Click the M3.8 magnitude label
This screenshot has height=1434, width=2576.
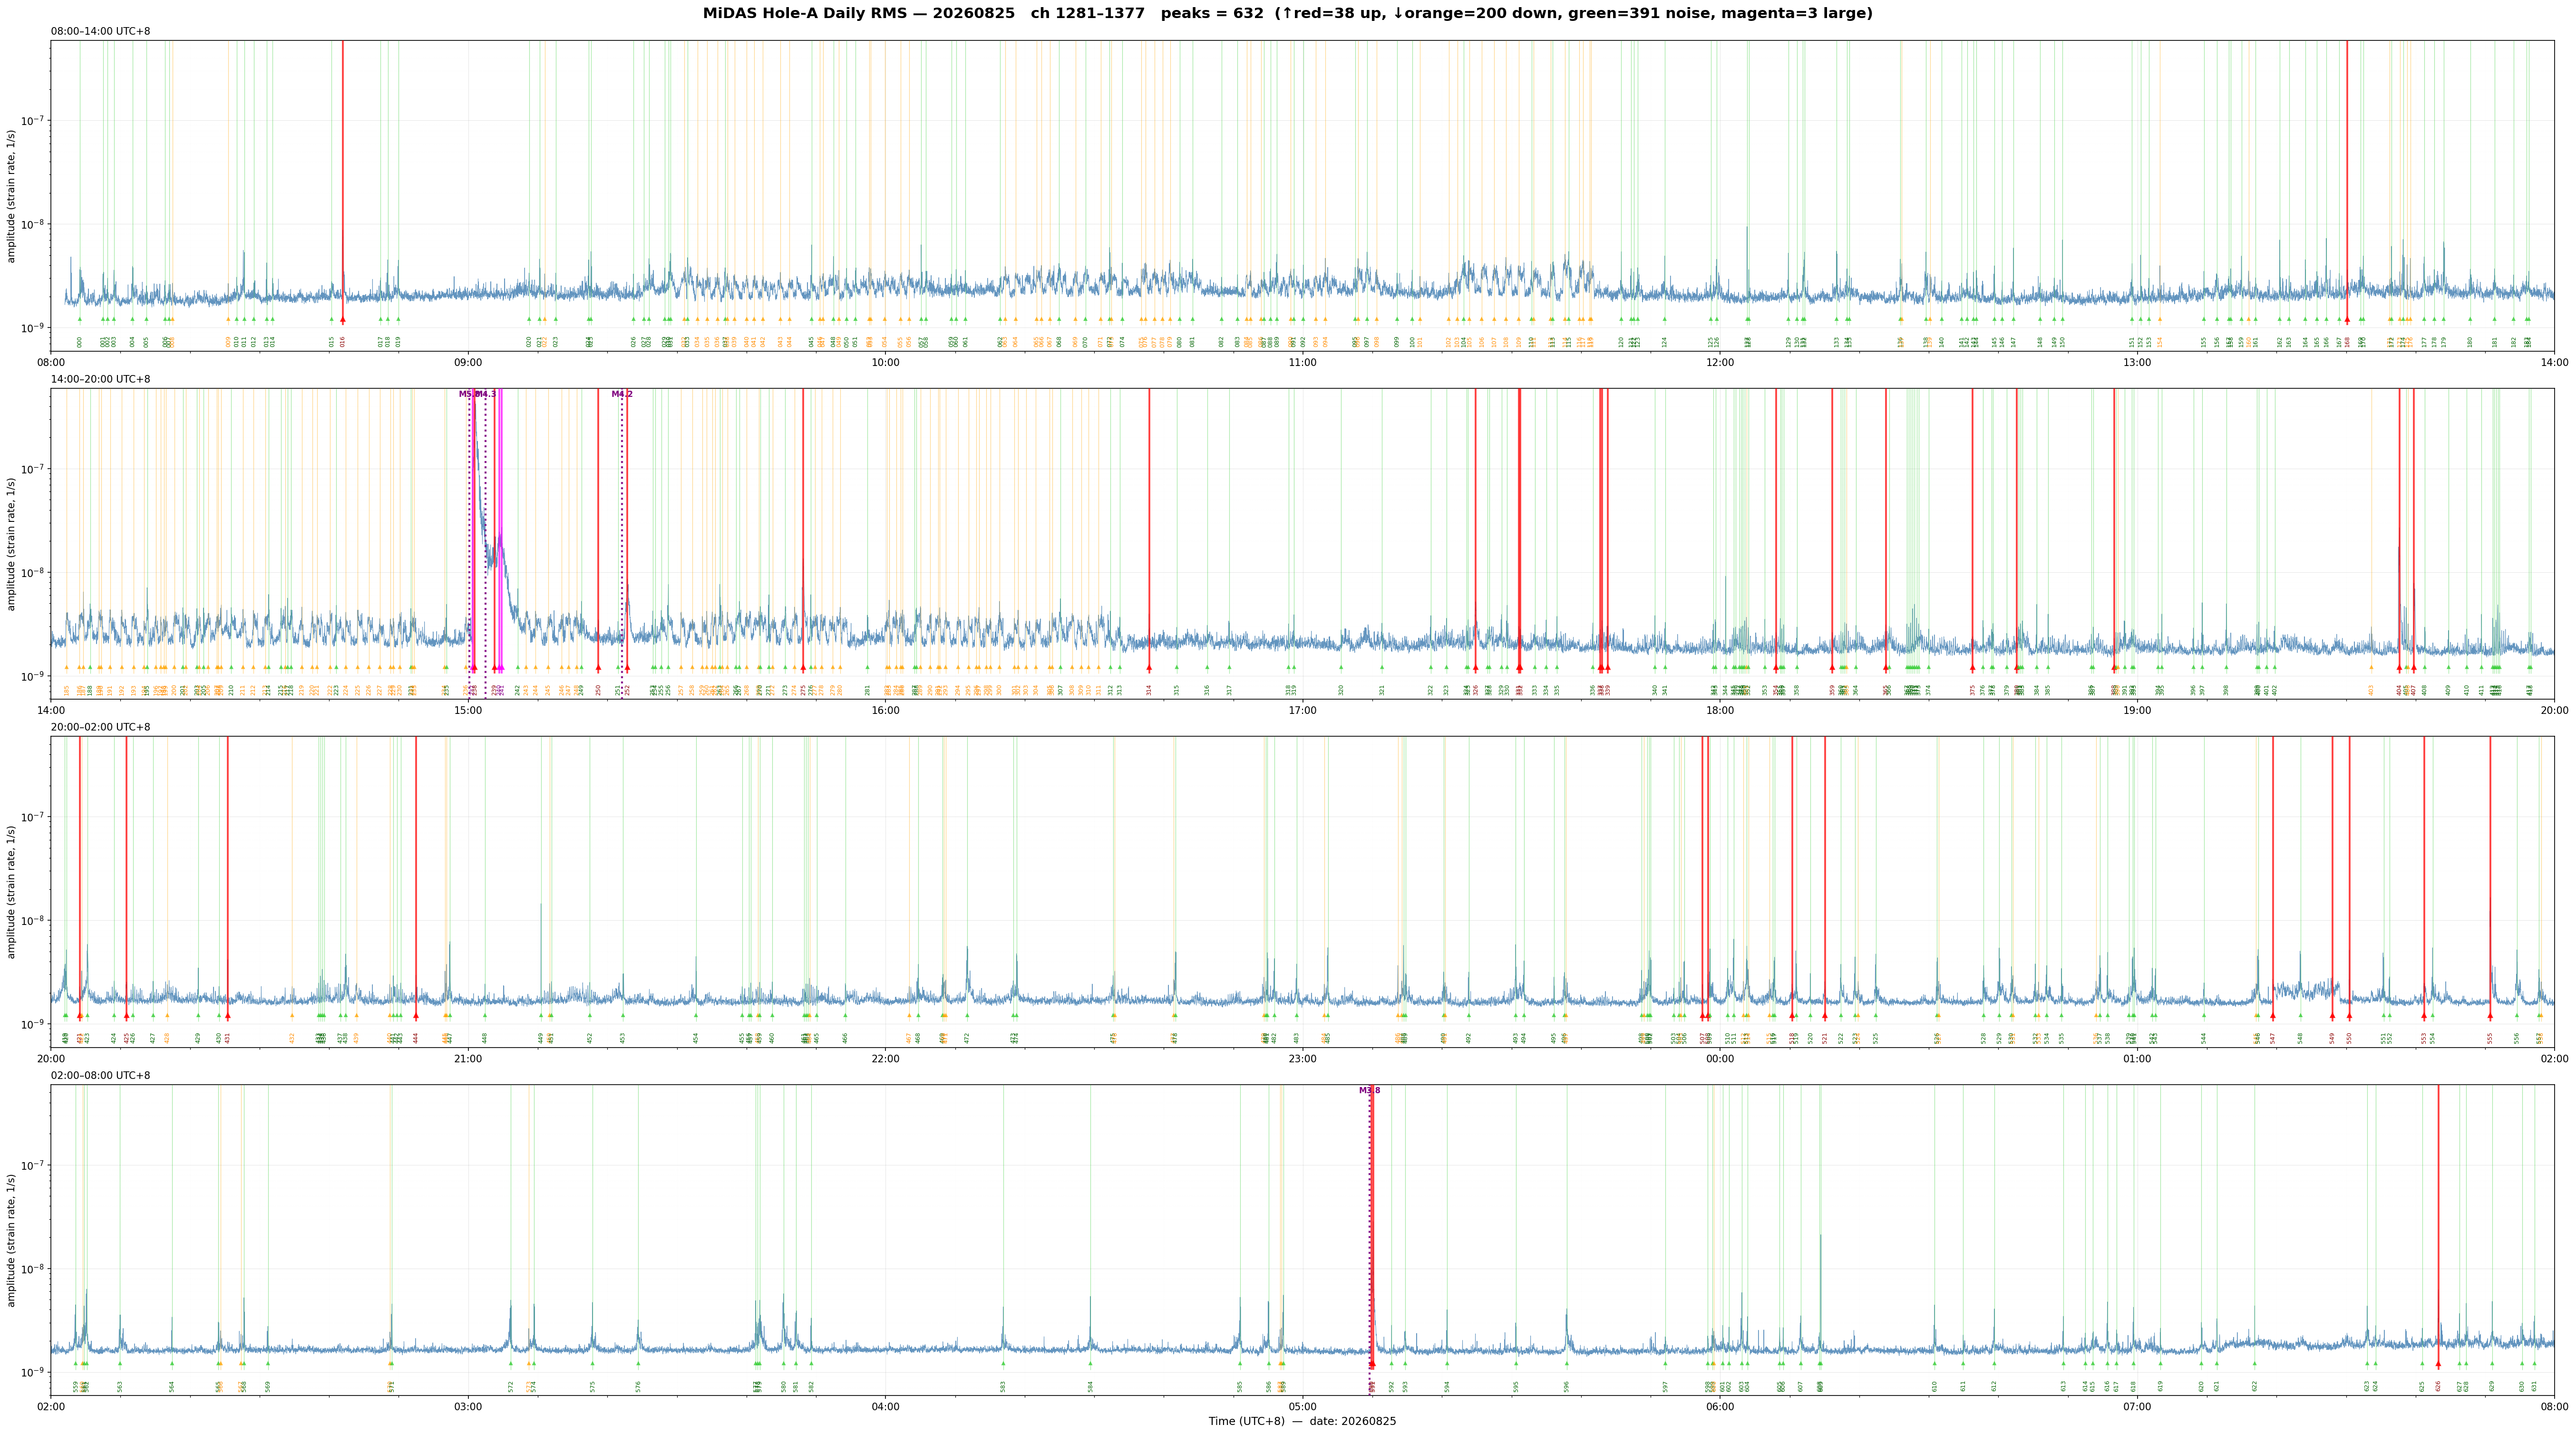coord(1369,1090)
